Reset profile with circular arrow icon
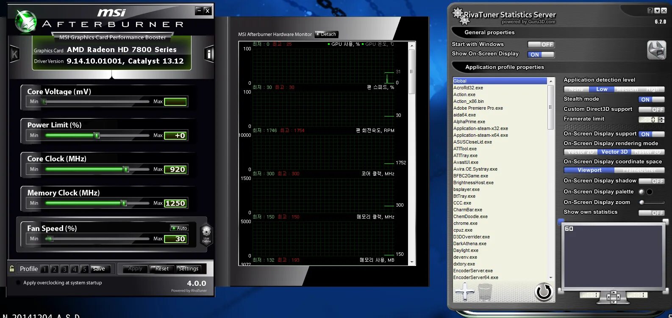This screenshot has width=672, height=318. click(x=544, y=292)
